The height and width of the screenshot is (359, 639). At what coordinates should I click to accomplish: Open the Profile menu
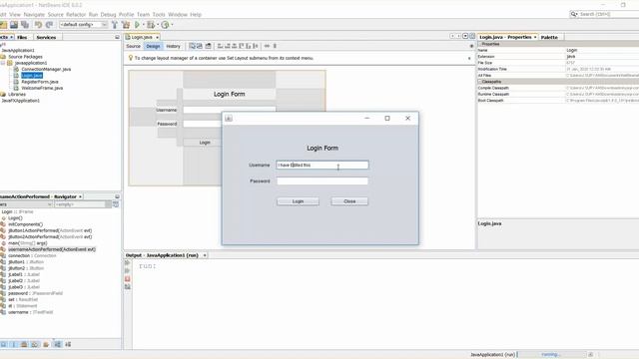click(126, 14)
